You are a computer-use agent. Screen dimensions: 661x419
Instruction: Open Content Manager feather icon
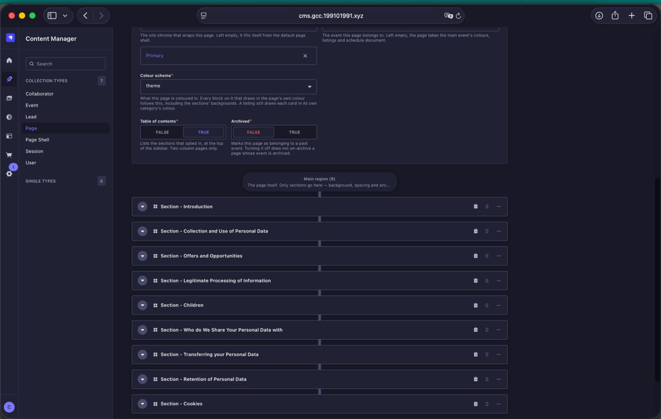coord(9,79)
